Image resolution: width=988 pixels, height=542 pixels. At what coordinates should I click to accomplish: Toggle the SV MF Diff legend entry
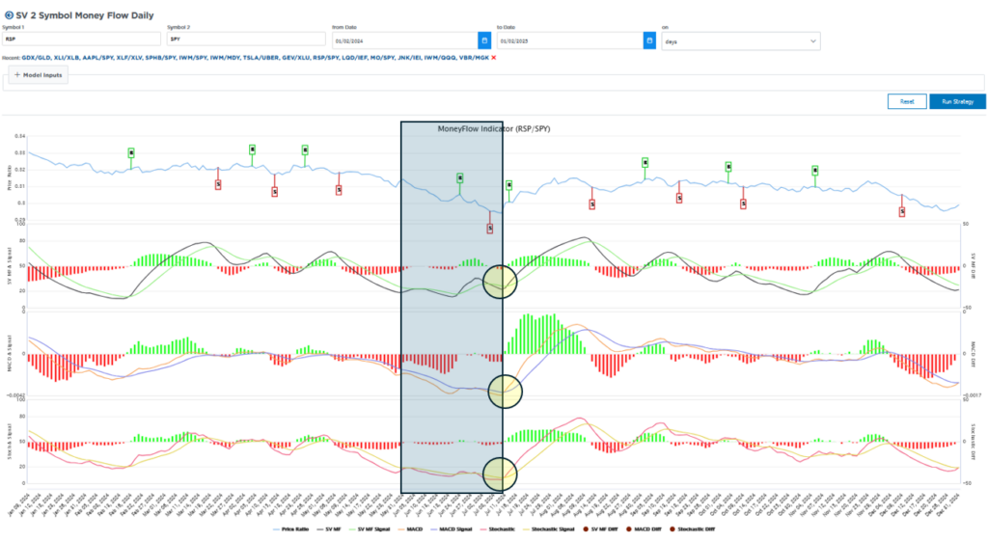click(x=600, y=528)
